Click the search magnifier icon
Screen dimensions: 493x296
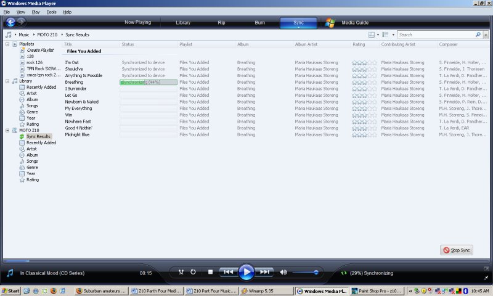pyautogui.click(x=478, y=35)
